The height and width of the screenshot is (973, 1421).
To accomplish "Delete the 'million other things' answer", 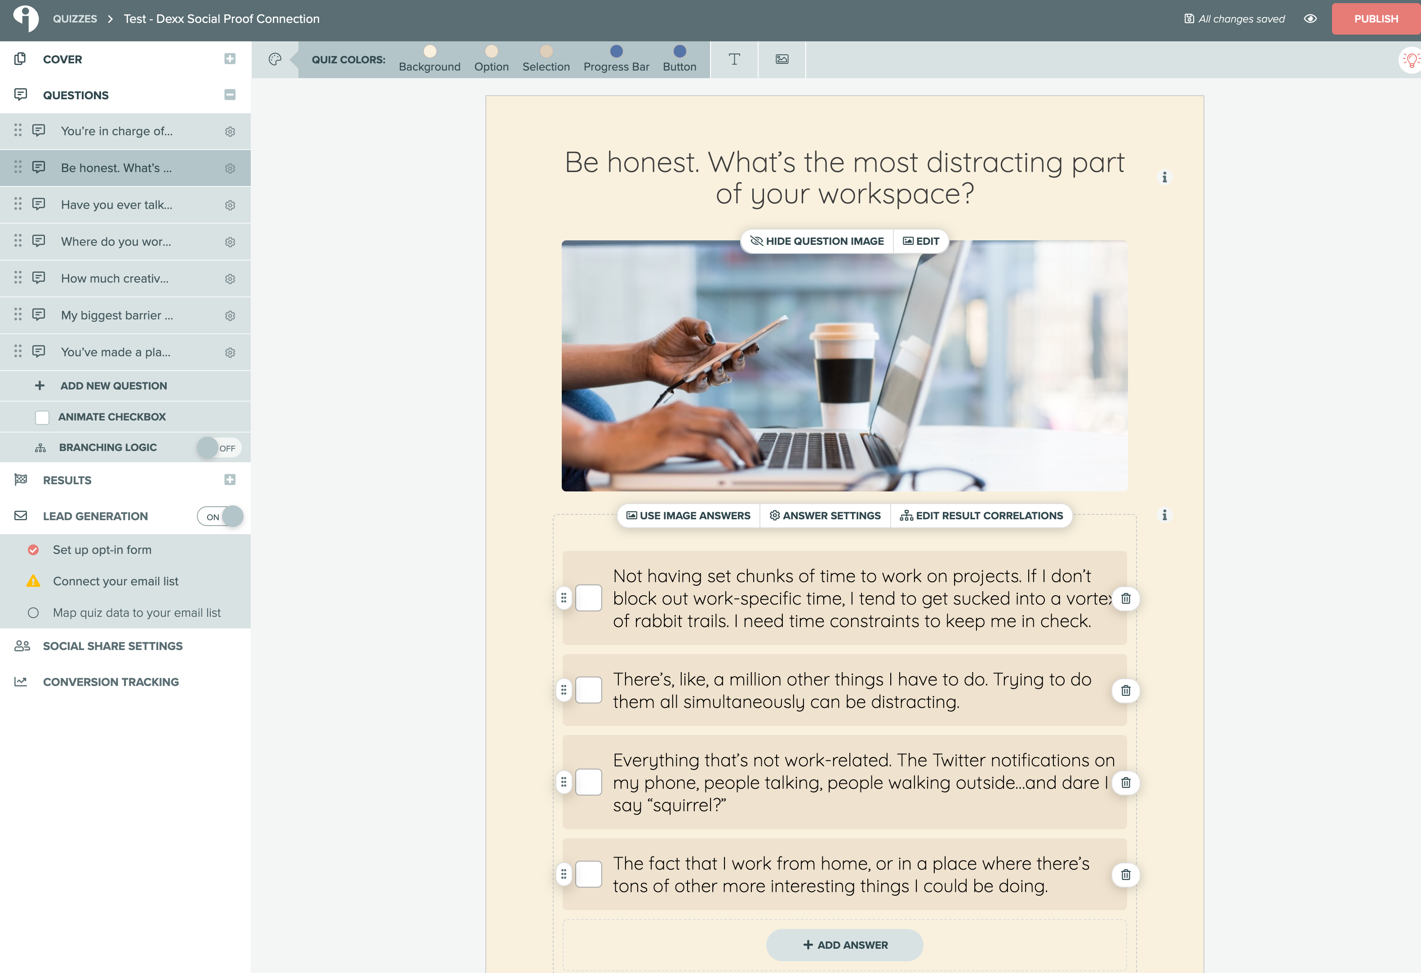I will tap(1125, 690).
